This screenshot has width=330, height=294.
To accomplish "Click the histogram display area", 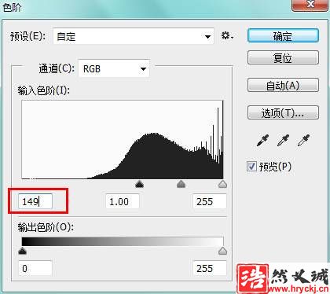I will 123,140.
